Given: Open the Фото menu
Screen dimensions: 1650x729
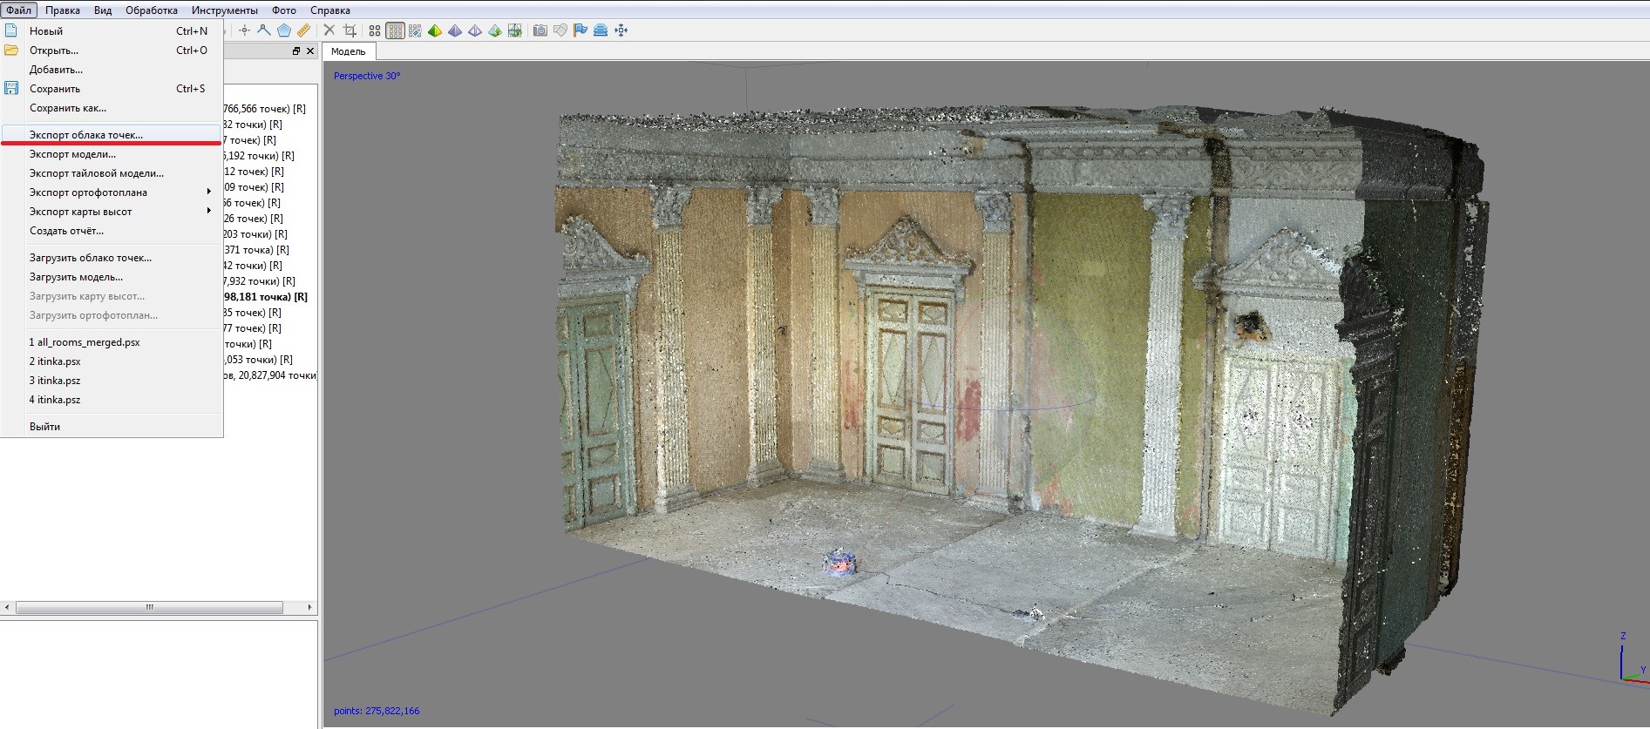Looking at the screenshot, I should tap(284, 10).
